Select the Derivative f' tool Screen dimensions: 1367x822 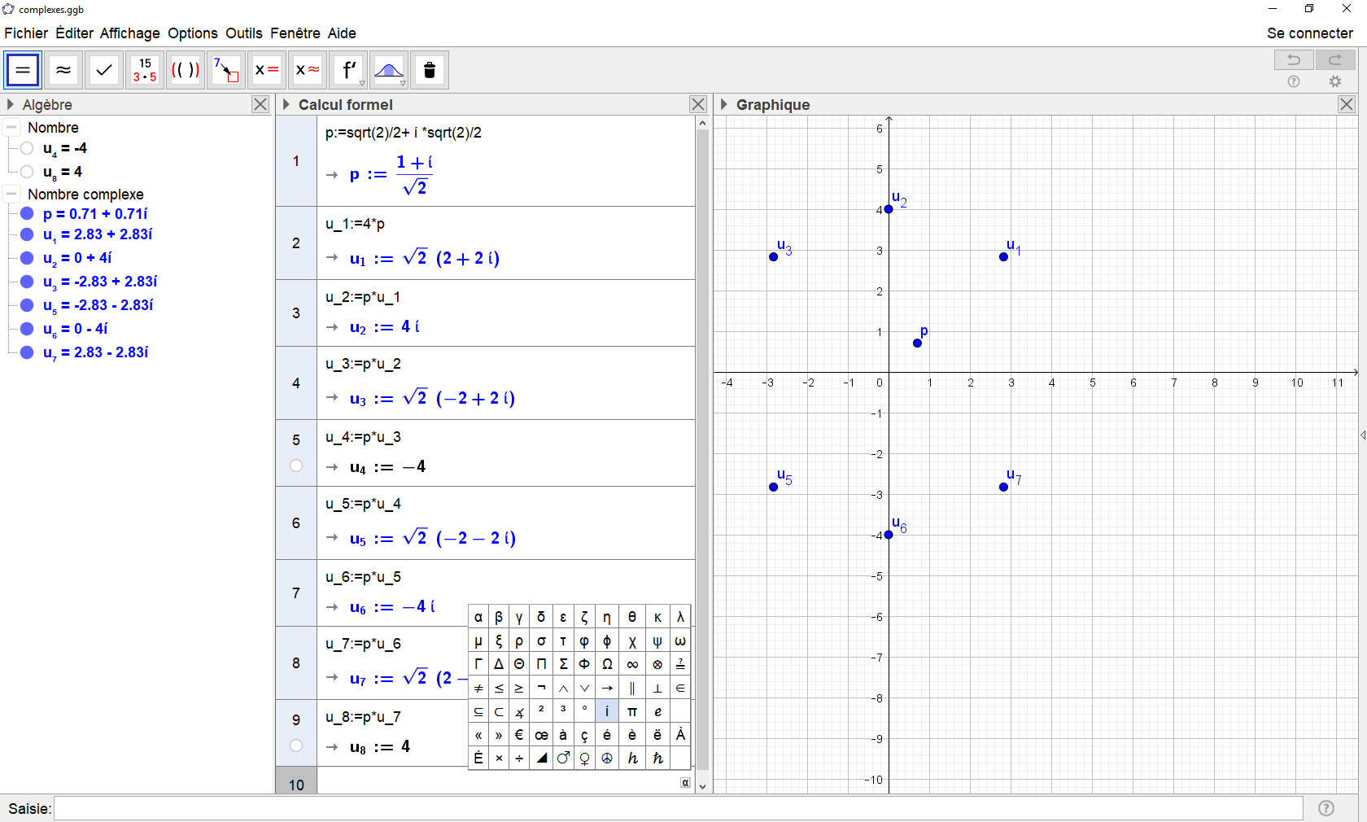pos(348,70)
